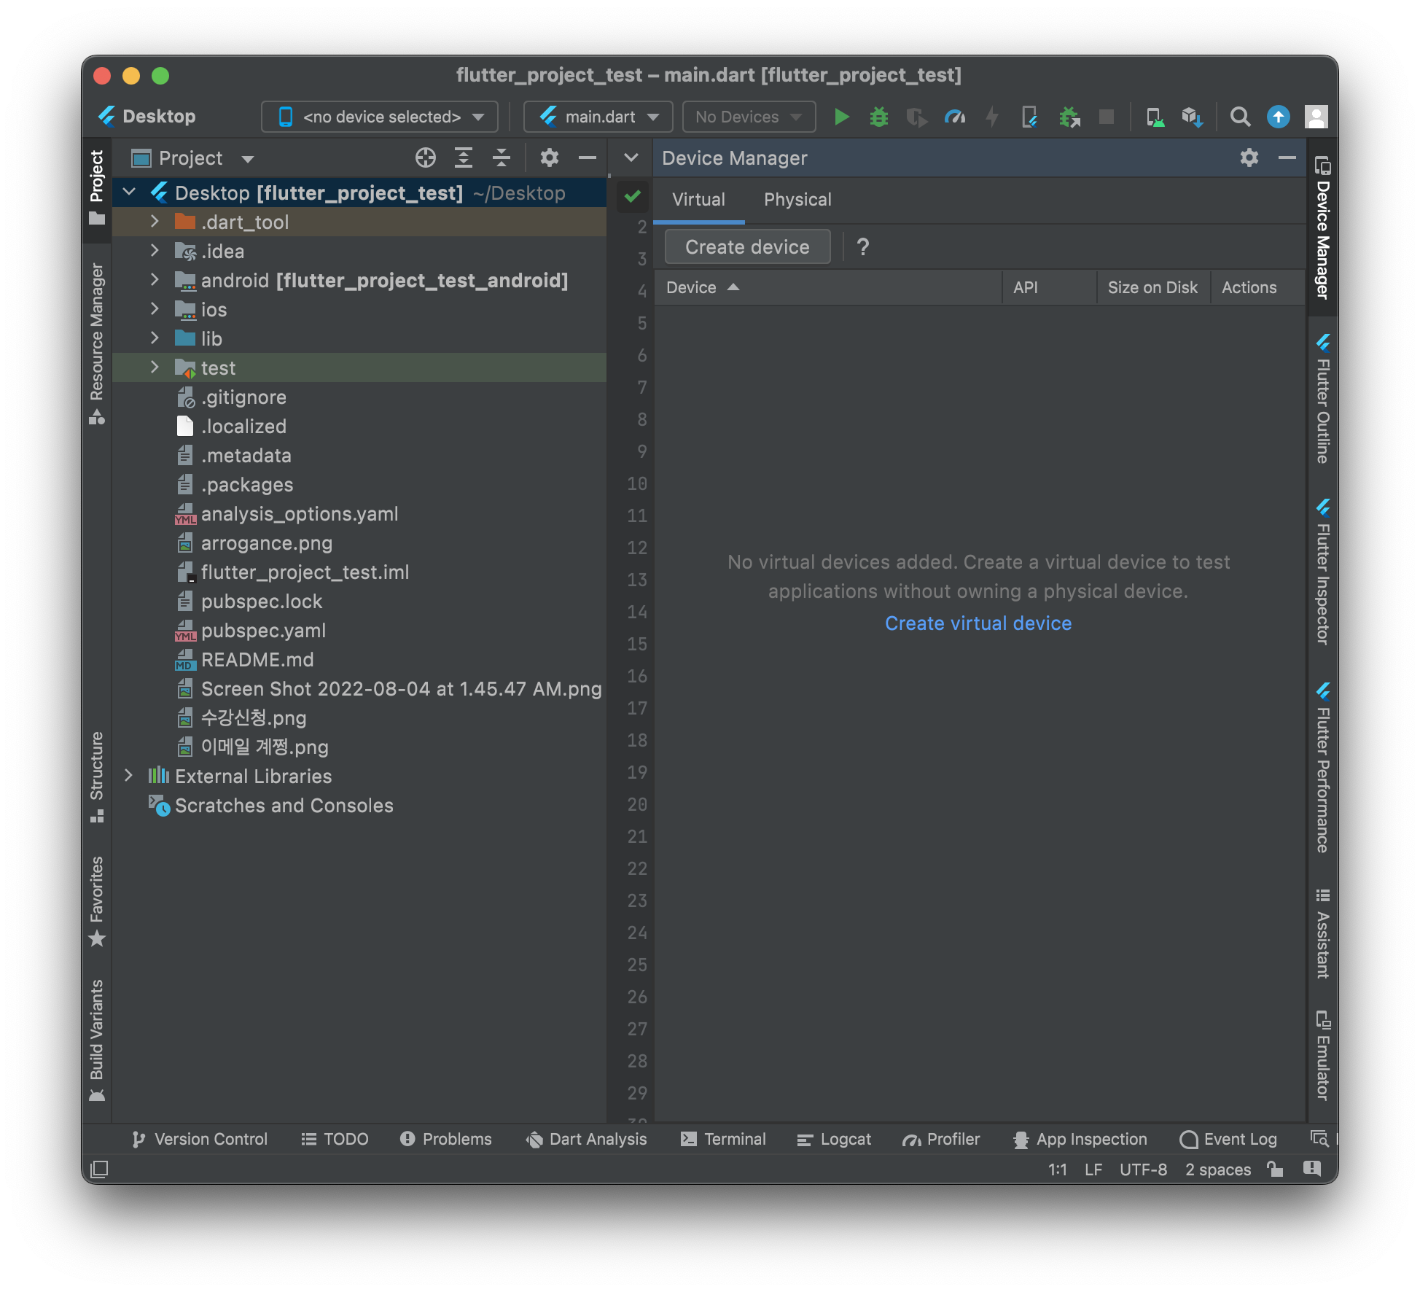Image resolution: width=1420 pixels, height=1292 pixels.
Task: Click the Select Opened File crosshair icon
Action: point(426,157)
